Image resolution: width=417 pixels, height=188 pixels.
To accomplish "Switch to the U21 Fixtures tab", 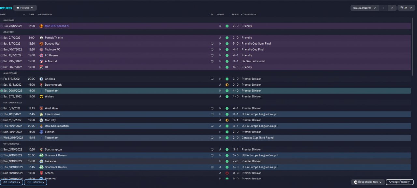I will (x=11, y=182).
